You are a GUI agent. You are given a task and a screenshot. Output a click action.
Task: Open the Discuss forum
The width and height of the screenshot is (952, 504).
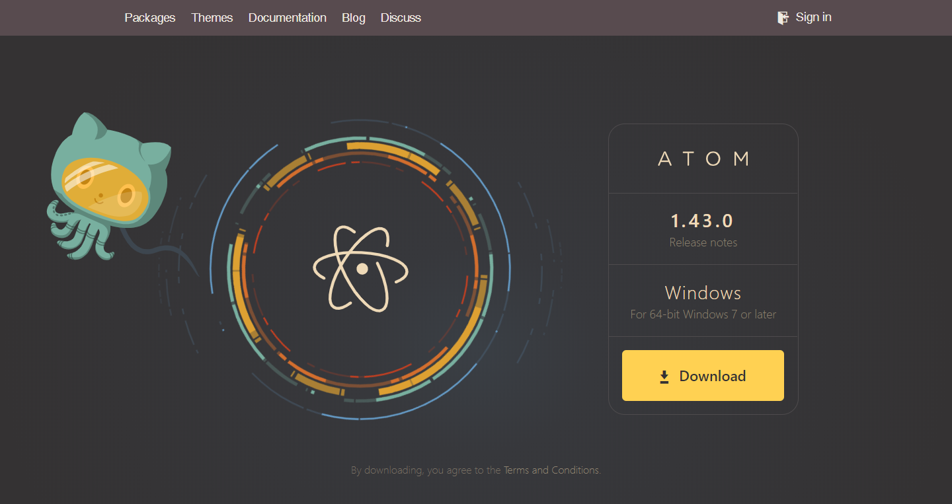click(401, 18)
